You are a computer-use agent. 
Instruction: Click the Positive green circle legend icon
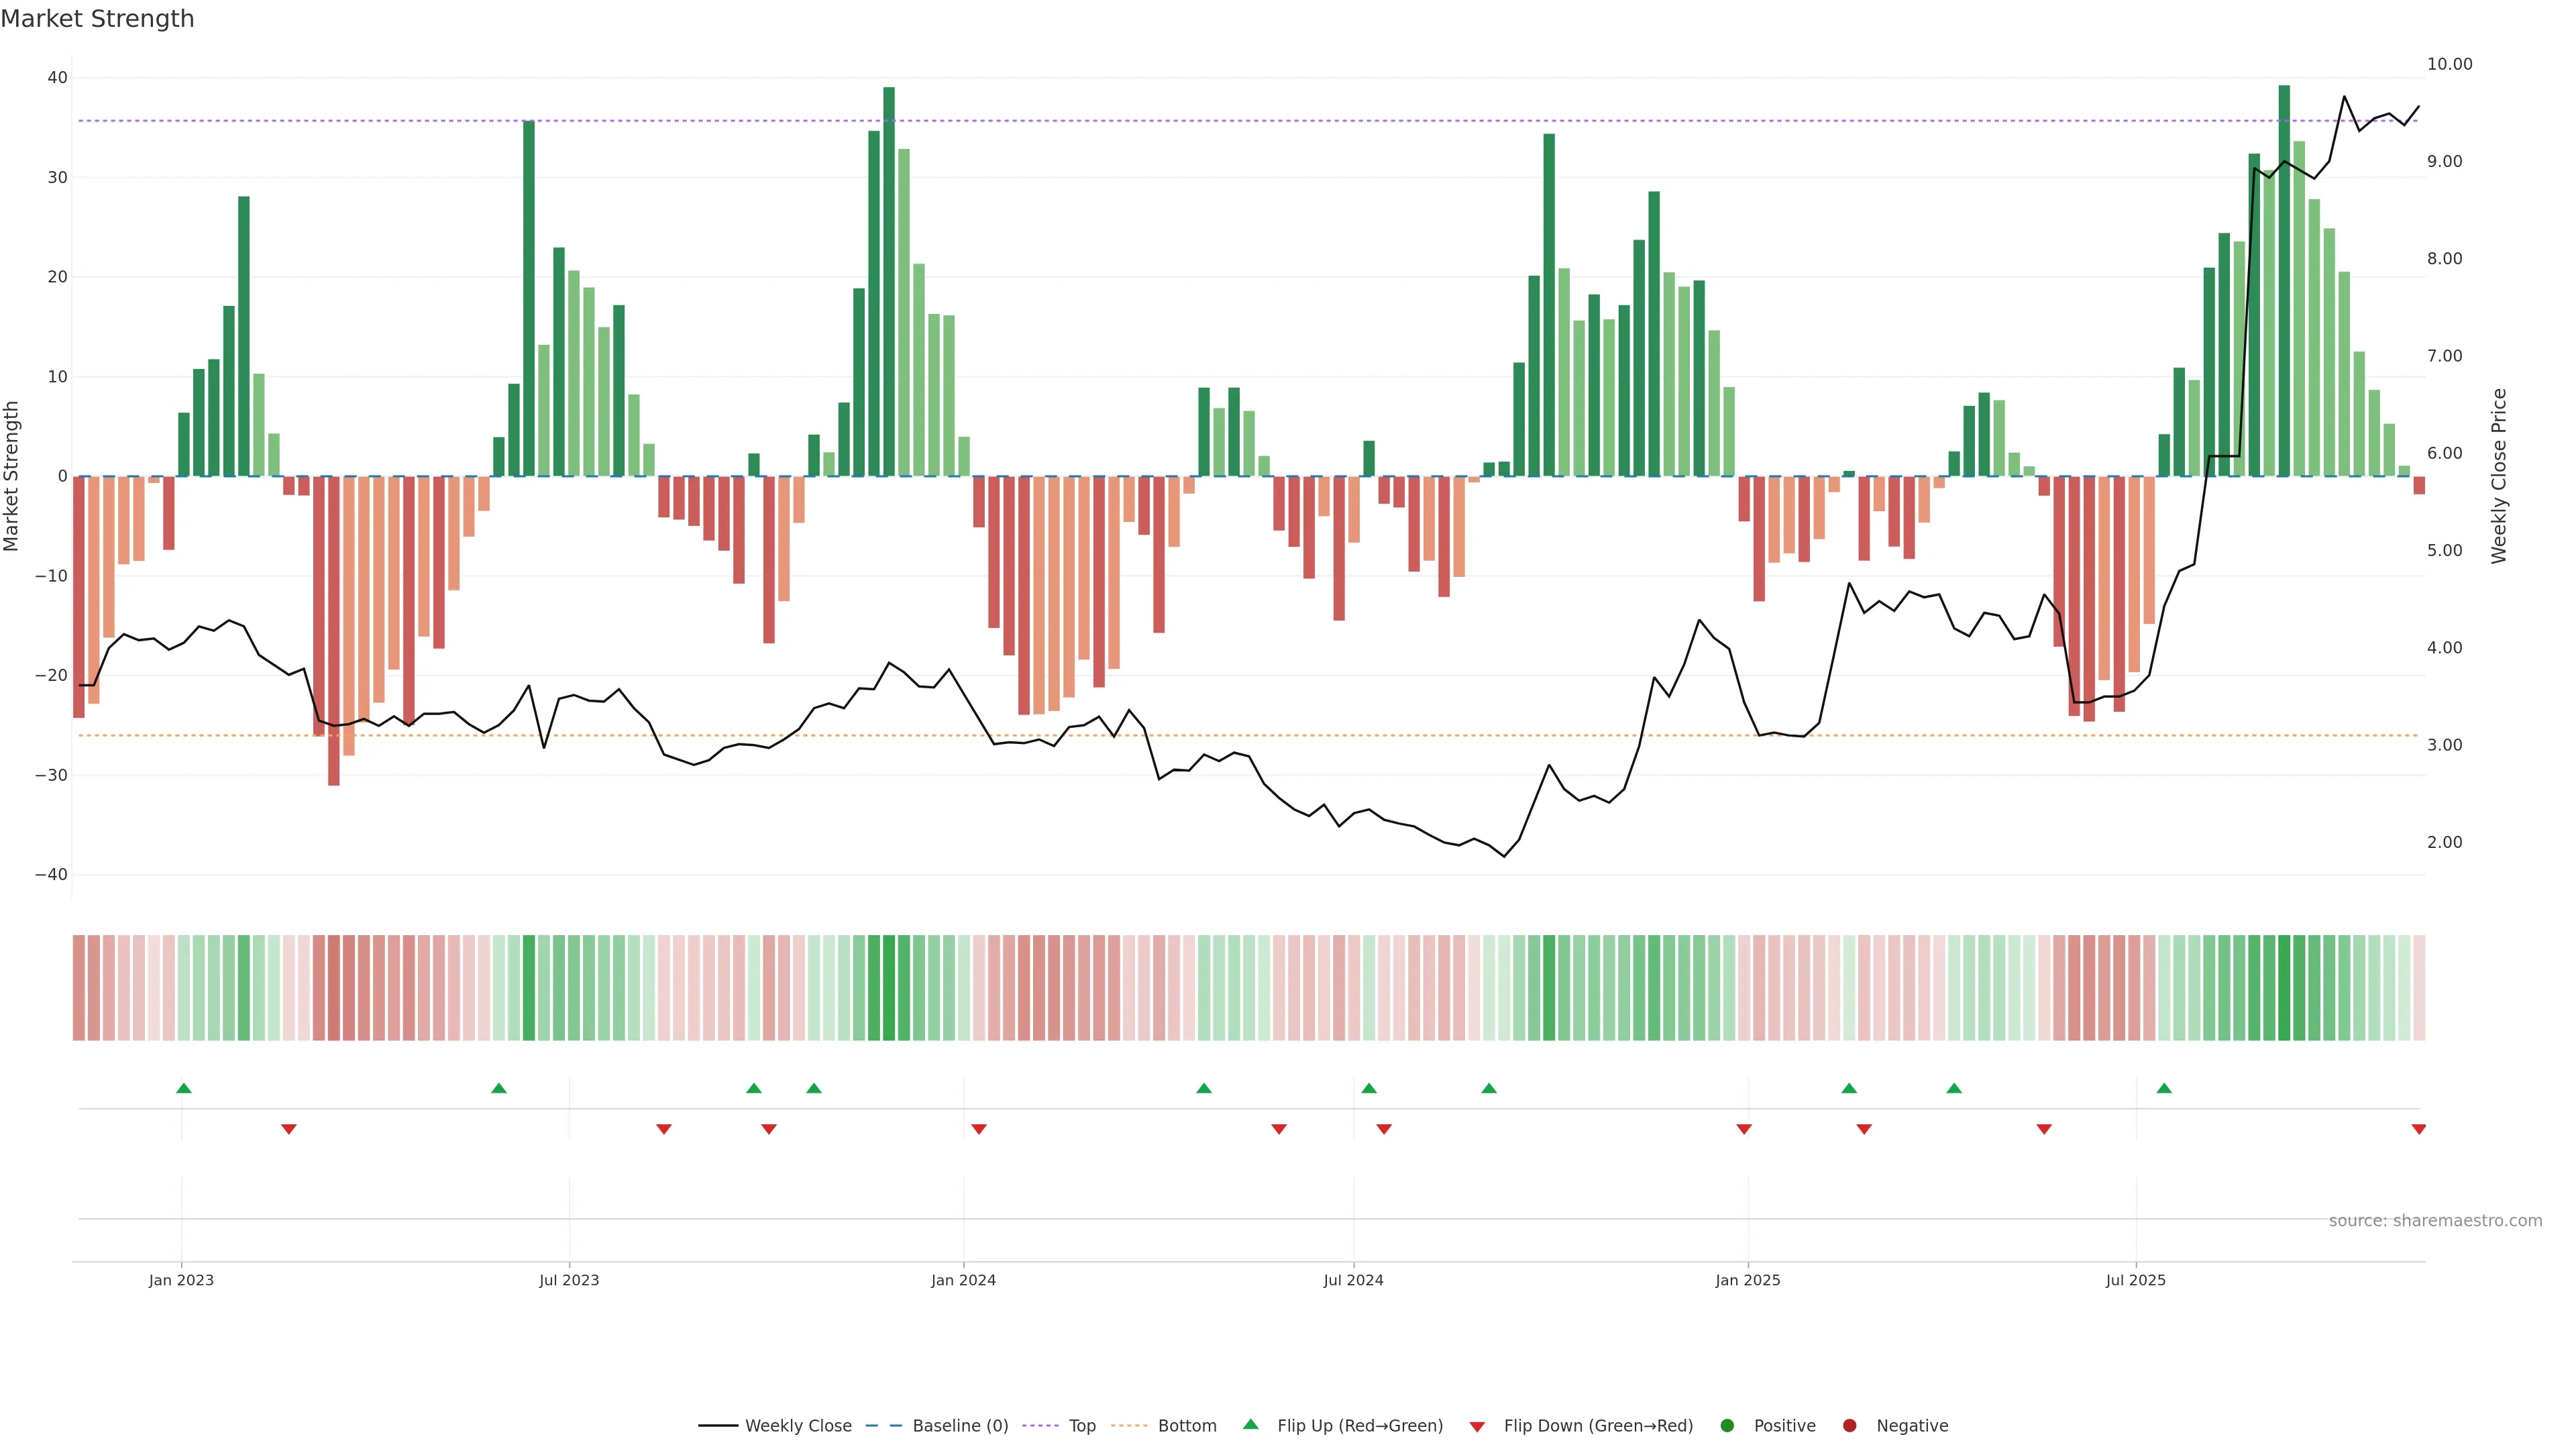[1727, 1426]
